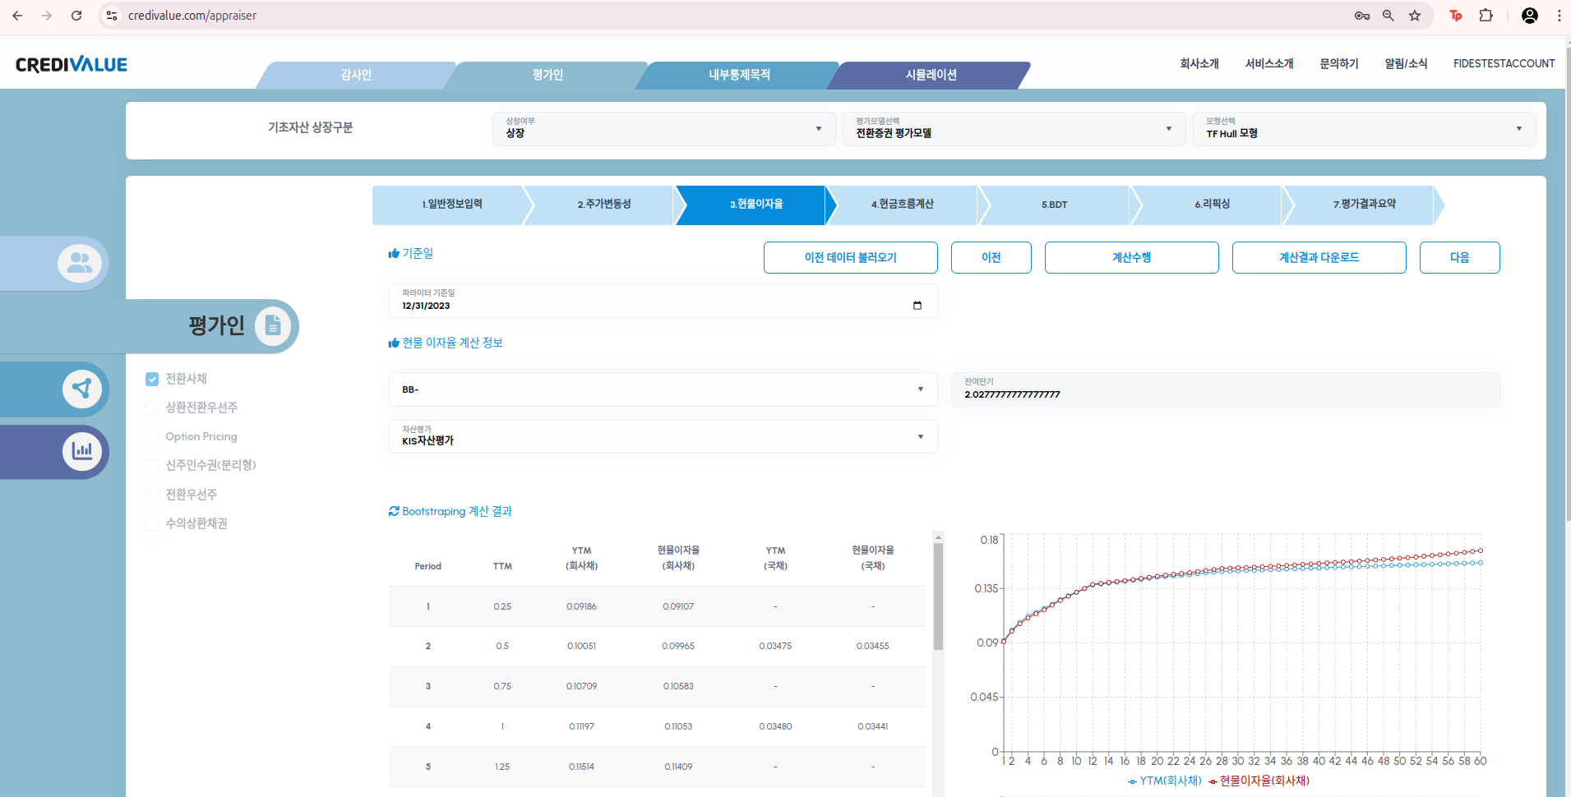Switch to the 시뮬레이션 tab
Viewport: 1571px width, 797px height.
931,75
